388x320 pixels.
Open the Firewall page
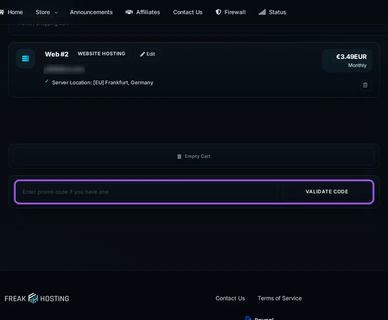click(x=230, y=12)
